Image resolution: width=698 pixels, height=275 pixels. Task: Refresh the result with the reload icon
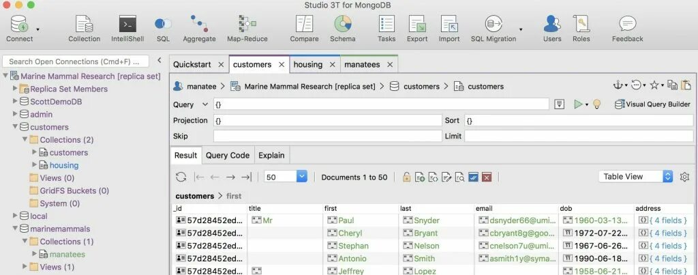point(181,177)
